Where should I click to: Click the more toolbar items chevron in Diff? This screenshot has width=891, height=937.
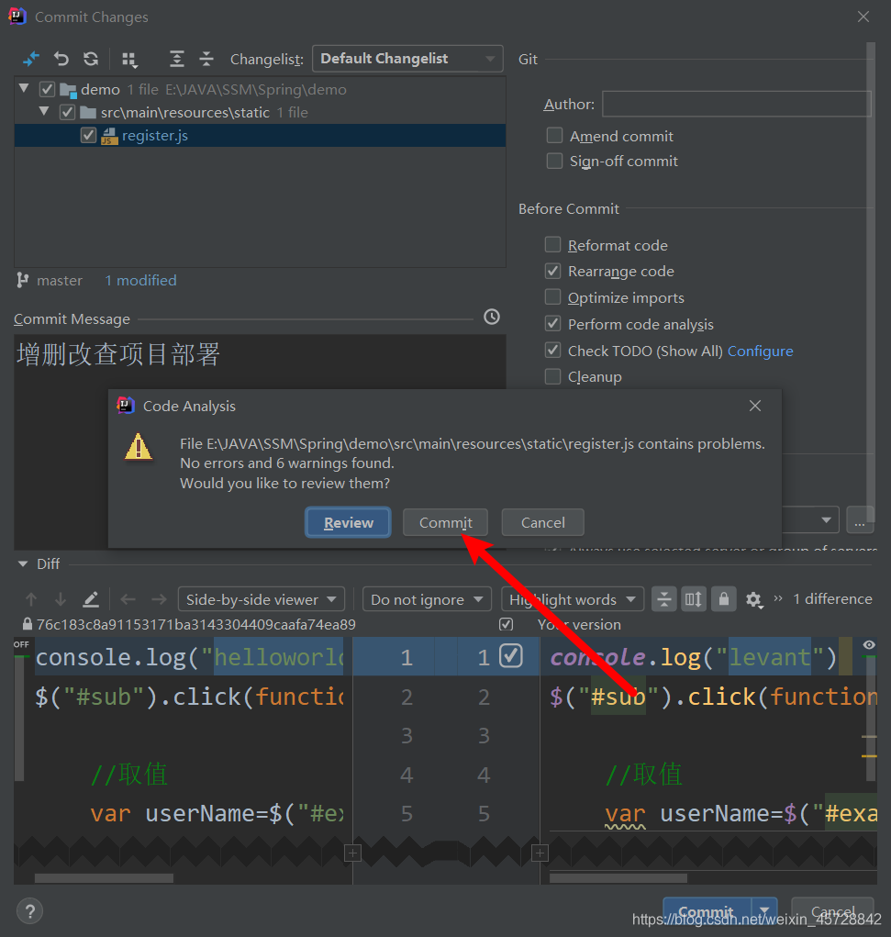coord(778,598)
